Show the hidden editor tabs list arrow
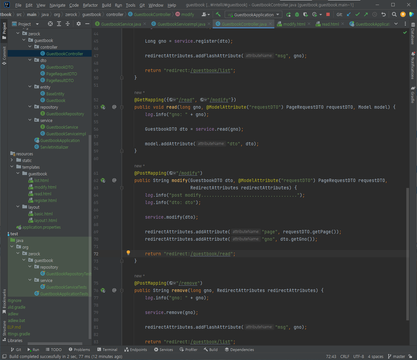Viewport: 417px width, 360px height. tap(396, 24)
